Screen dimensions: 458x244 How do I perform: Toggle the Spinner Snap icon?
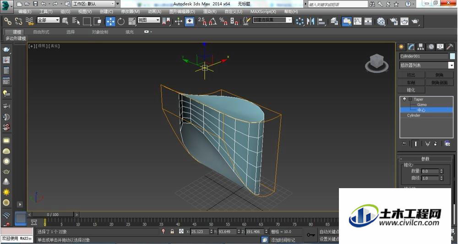[x=234, y=21]
